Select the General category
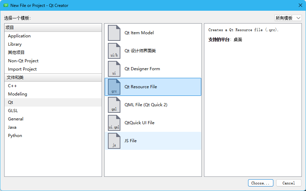This screenshot has height=191, width=306. point(53,119)
